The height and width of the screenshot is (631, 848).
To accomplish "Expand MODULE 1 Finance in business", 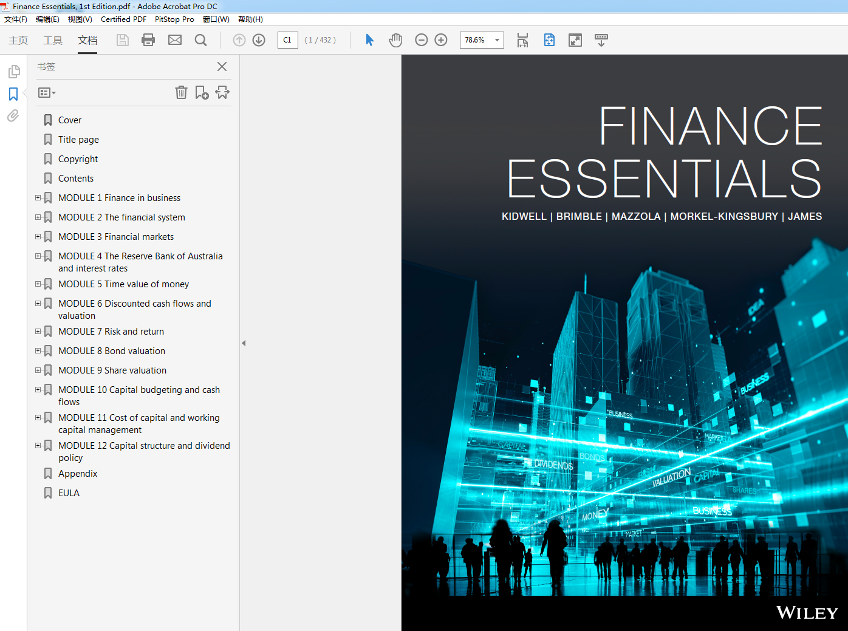I will 38,198.
